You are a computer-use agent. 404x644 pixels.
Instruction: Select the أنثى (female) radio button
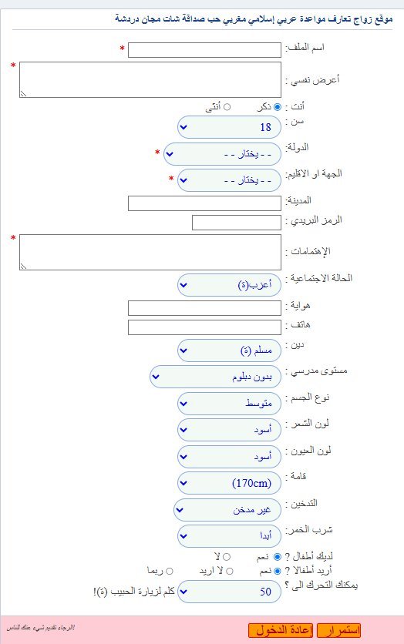[x=227, y=107]
